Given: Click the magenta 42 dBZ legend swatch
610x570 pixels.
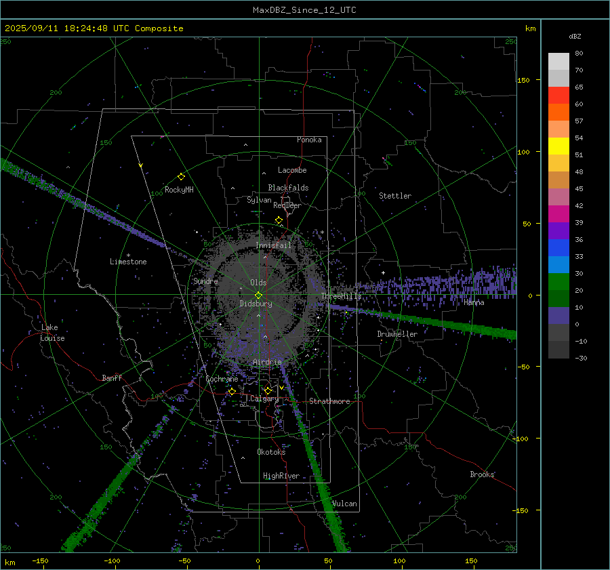Looking at the screenshot, I should 558,214.
